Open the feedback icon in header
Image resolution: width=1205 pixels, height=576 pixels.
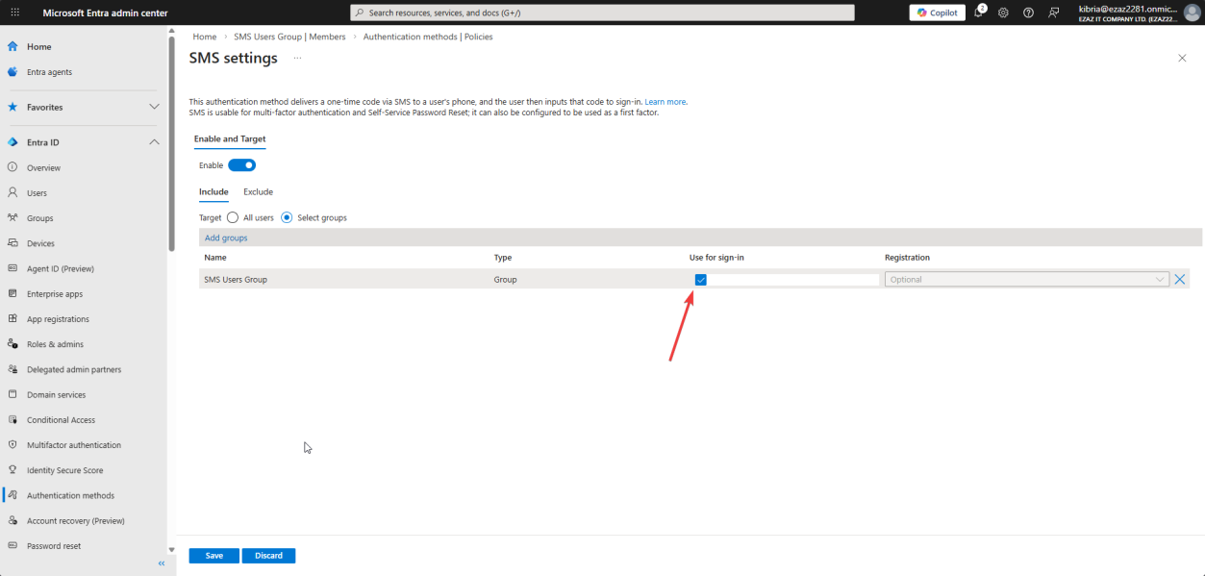pos(1054,13)
